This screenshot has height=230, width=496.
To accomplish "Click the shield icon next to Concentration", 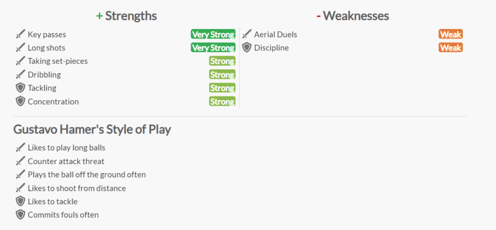I will coord(20,102).
